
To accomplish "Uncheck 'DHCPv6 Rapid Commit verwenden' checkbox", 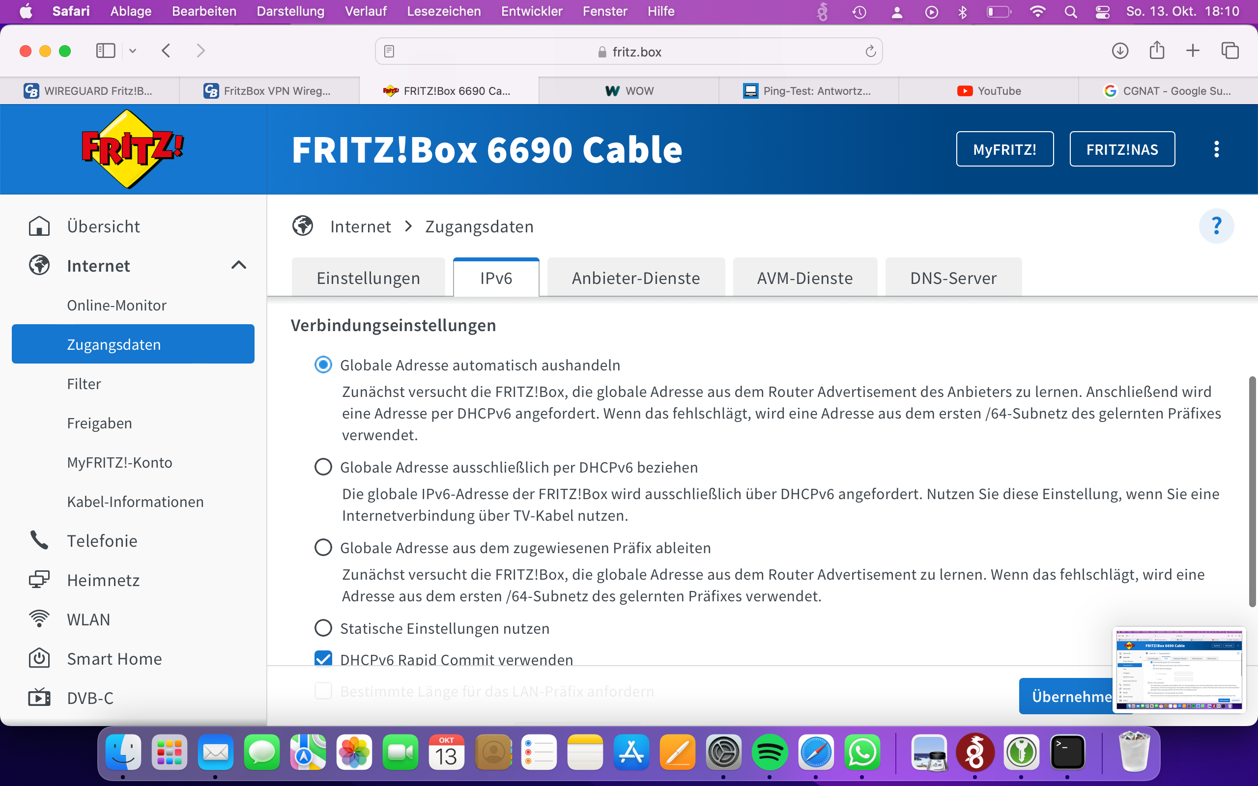I will (x=323, y=659).
